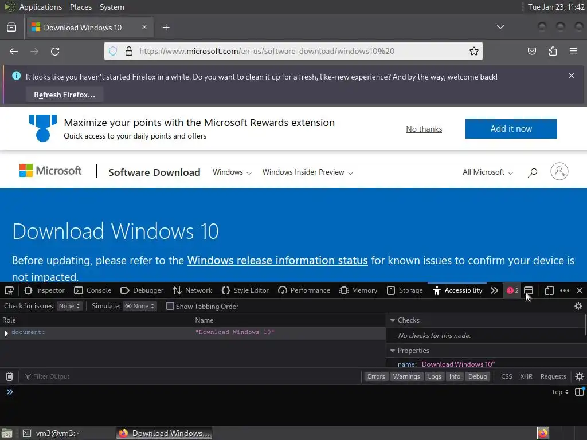Expand the Windows navigation menu

pyautogui.click(x=232, y=172)
